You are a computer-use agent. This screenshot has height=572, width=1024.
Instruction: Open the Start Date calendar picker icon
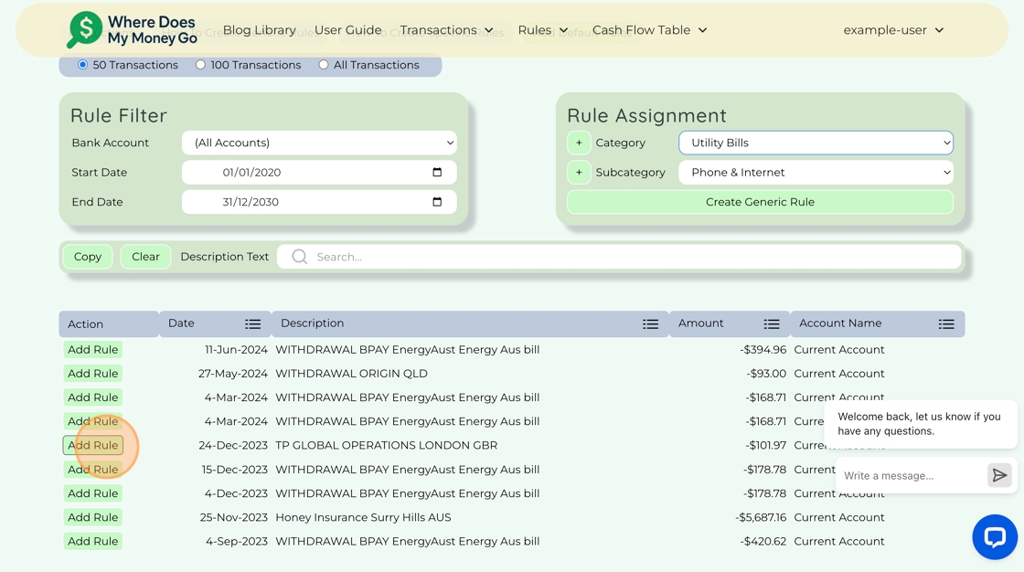437,173
